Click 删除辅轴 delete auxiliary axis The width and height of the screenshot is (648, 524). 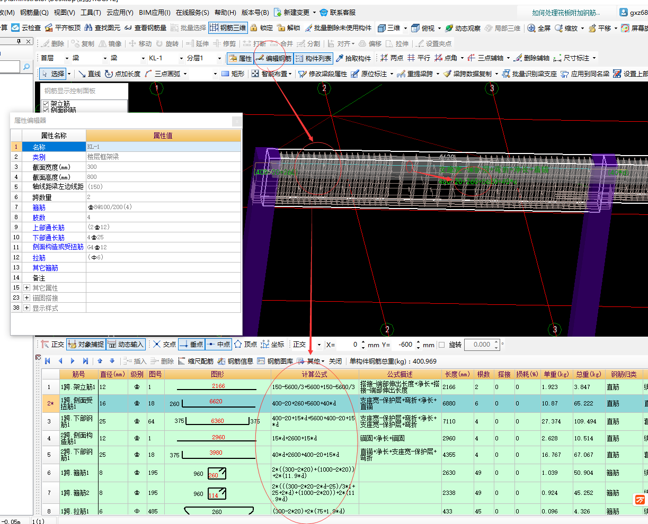pos(532,58)
